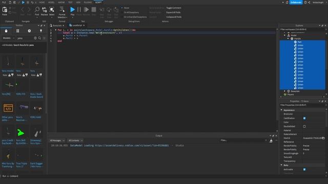Open the Toolbox Recent clock icon
328x184 pixels.
point(29,31)
